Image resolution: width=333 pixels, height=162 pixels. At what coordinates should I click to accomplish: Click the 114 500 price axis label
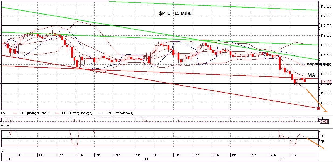pos(325,74)
